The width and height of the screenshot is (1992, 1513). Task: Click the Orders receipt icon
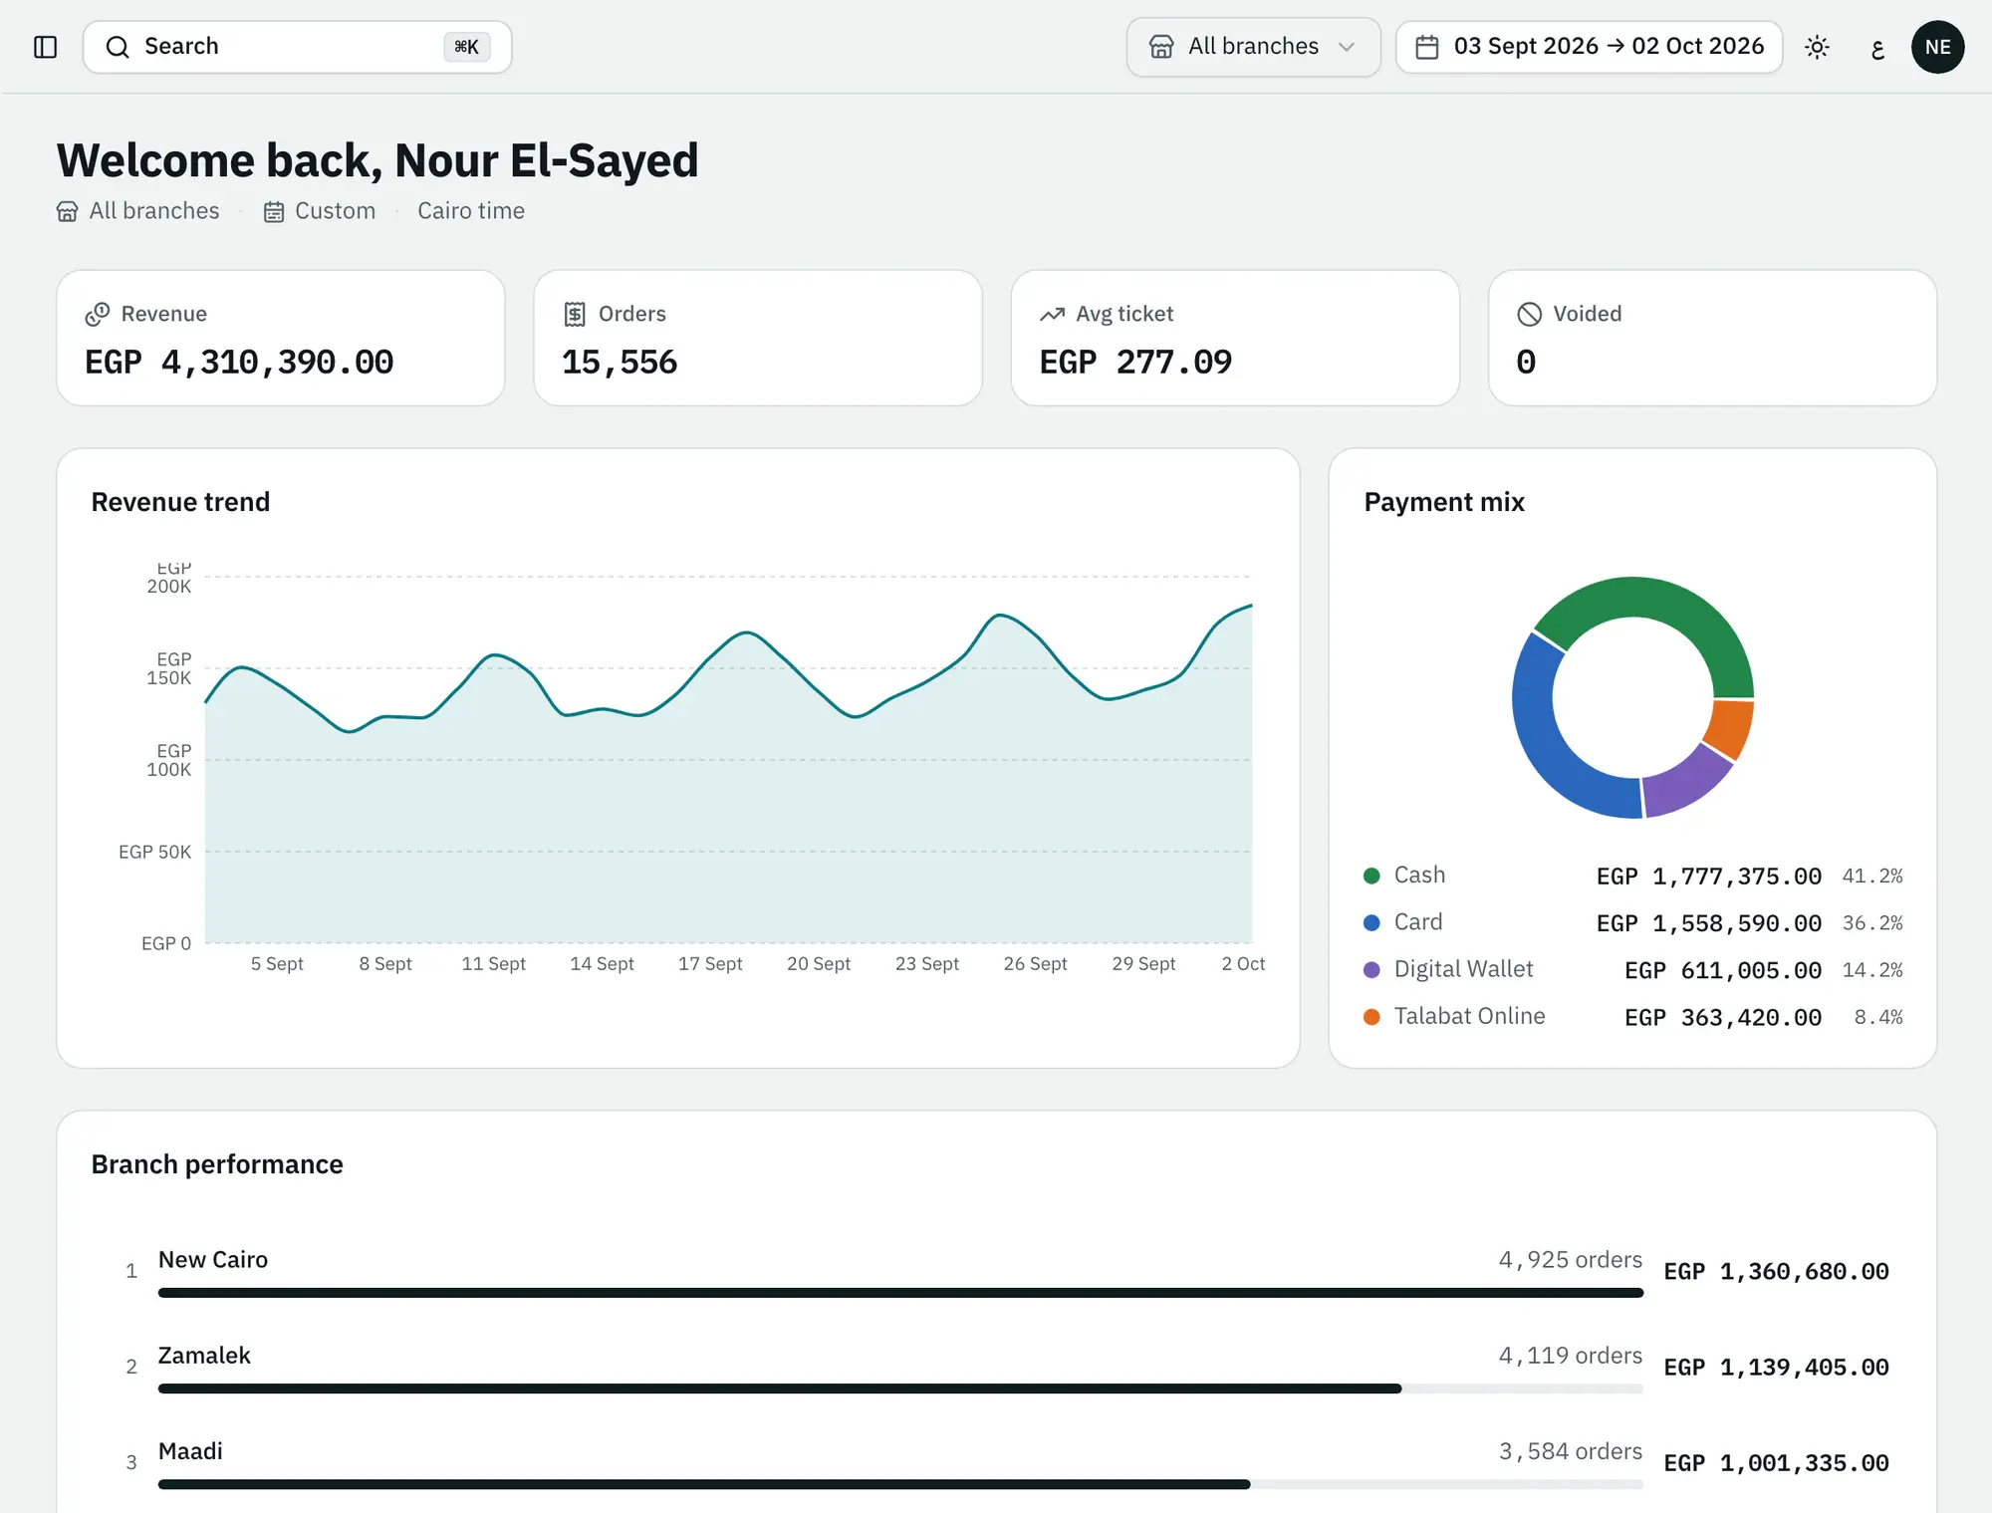[575, 314]
